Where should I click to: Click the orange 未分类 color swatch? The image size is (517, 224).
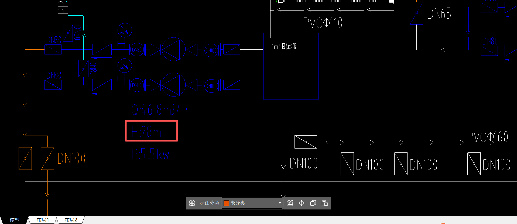click(x=226, y=203)
